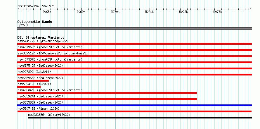Click the red bar below nsv4073575
This screenshot has width=260, height=129.
point(134,62)
